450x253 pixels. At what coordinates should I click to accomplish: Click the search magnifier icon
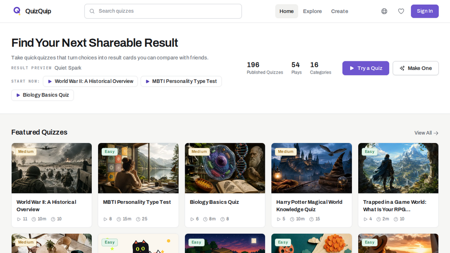(x=92, y=11)
